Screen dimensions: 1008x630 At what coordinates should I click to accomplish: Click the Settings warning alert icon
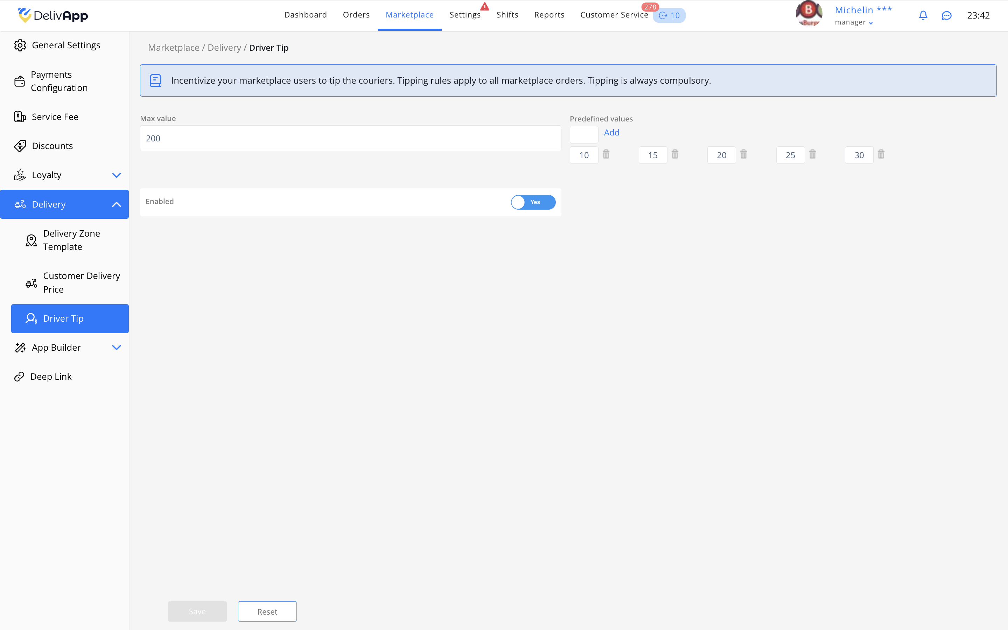tap(484, 7)
